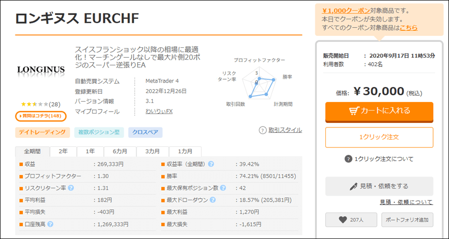Viewport: 449px width, 239px height.
Task: Click question icon by 1クリック注文について
Action: coord(348,159)
